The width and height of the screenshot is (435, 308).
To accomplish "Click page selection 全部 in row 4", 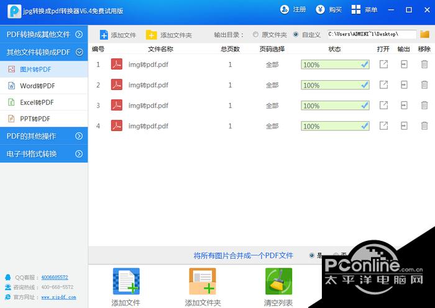I will tap(272, 126).
